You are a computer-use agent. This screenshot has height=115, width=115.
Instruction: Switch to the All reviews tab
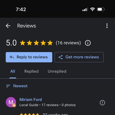point(13,71)
